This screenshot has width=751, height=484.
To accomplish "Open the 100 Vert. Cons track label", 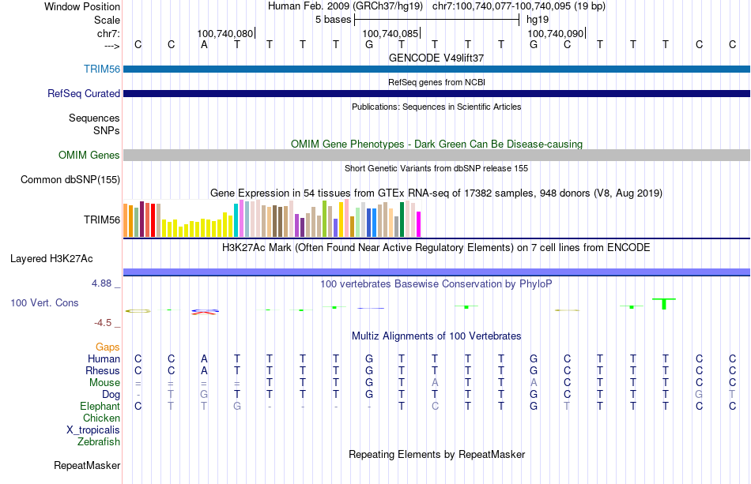I will (x=44, y=302).
